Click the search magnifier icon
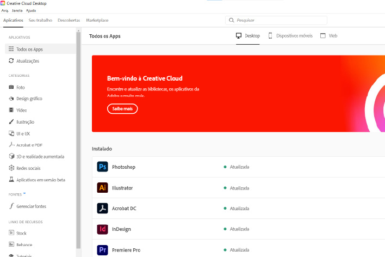 click(231, 20)
